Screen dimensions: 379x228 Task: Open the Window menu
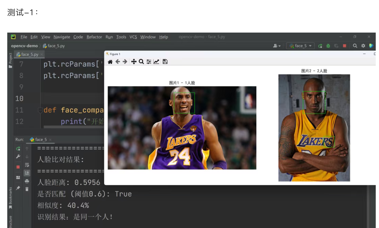click(148, 37)
